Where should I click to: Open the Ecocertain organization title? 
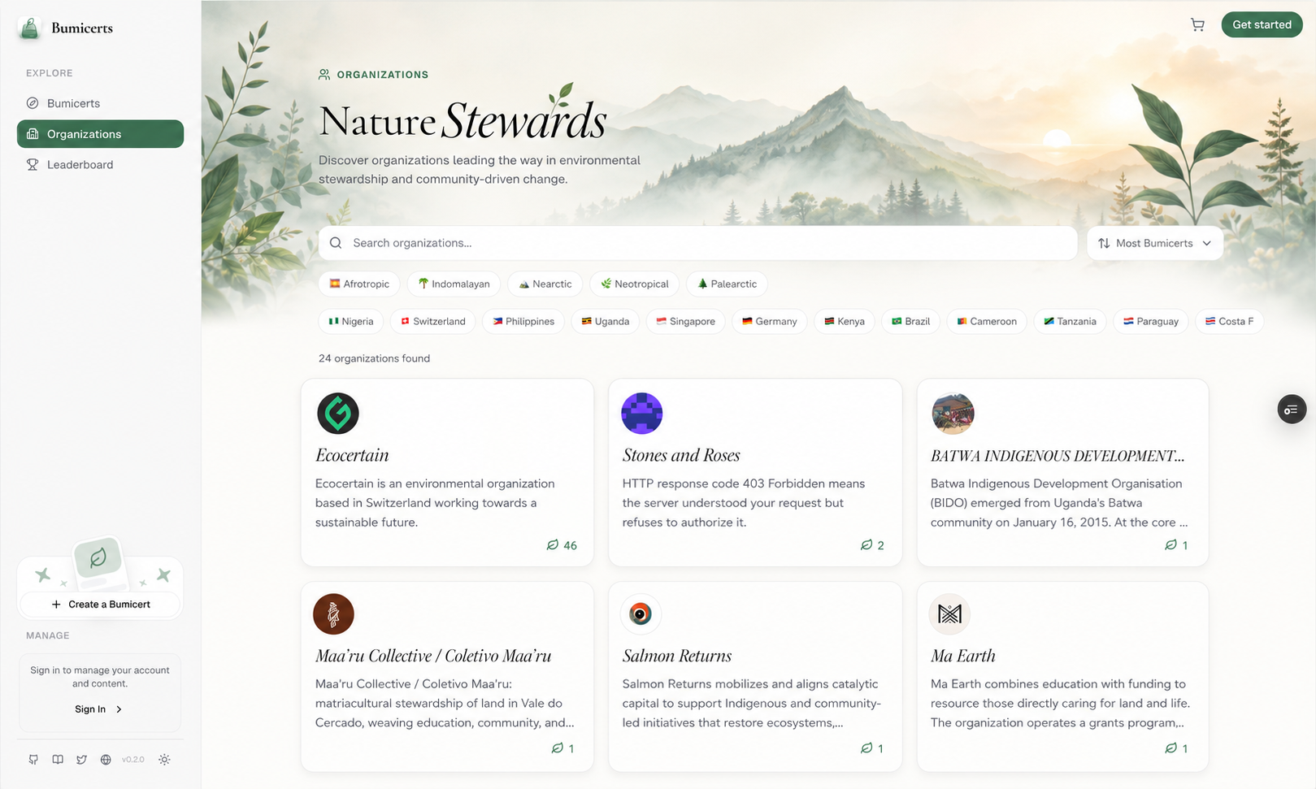352,455
